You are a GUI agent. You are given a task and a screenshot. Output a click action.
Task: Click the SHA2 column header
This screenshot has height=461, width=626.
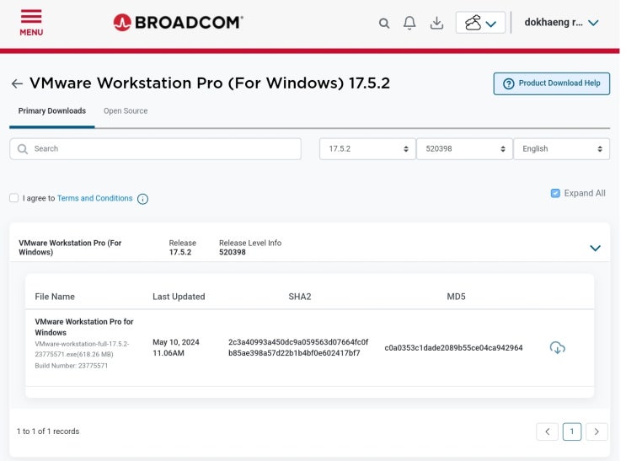300,297
